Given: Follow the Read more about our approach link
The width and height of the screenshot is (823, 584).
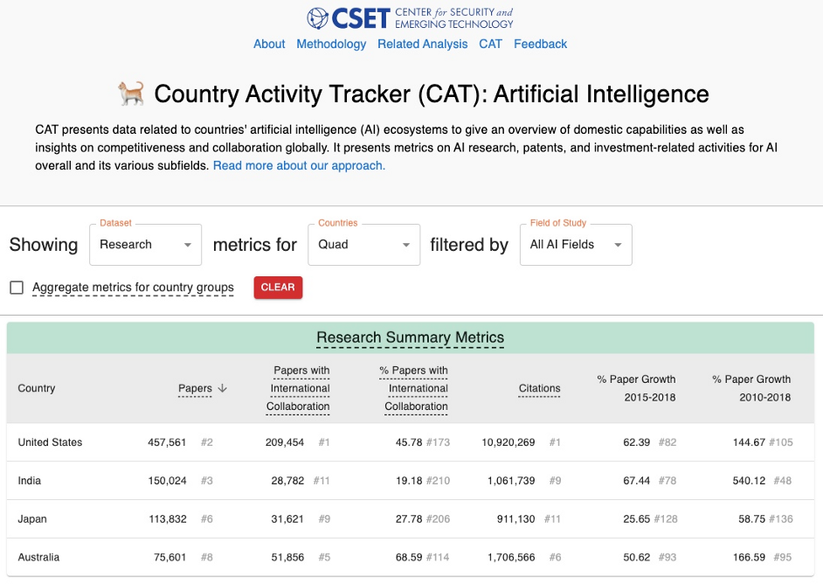Looking at the screenshot, I should tap(299, 165).
